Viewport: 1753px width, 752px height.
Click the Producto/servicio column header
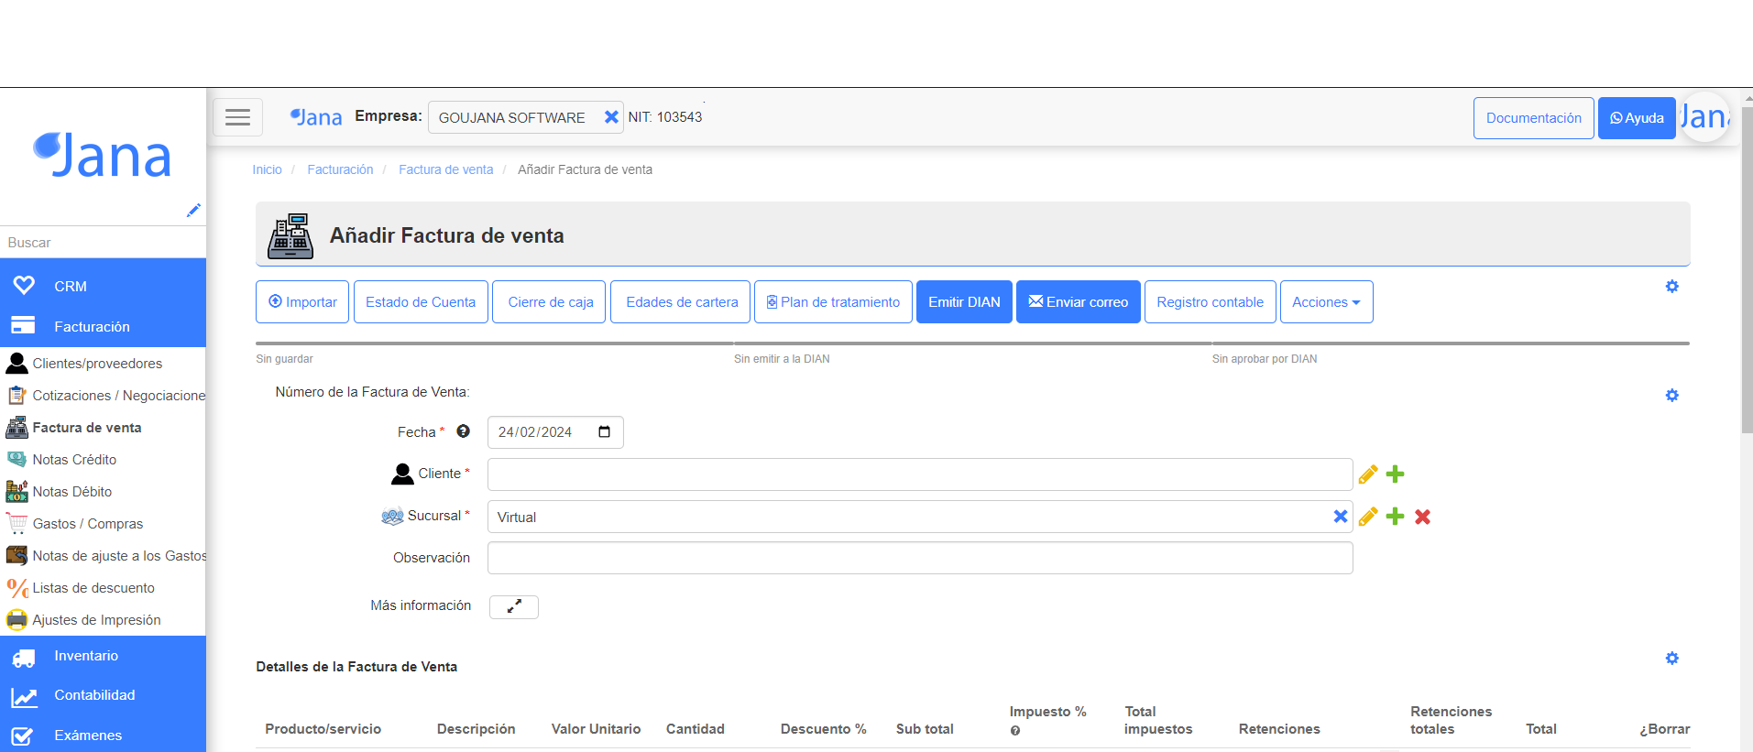coord(323,729)
